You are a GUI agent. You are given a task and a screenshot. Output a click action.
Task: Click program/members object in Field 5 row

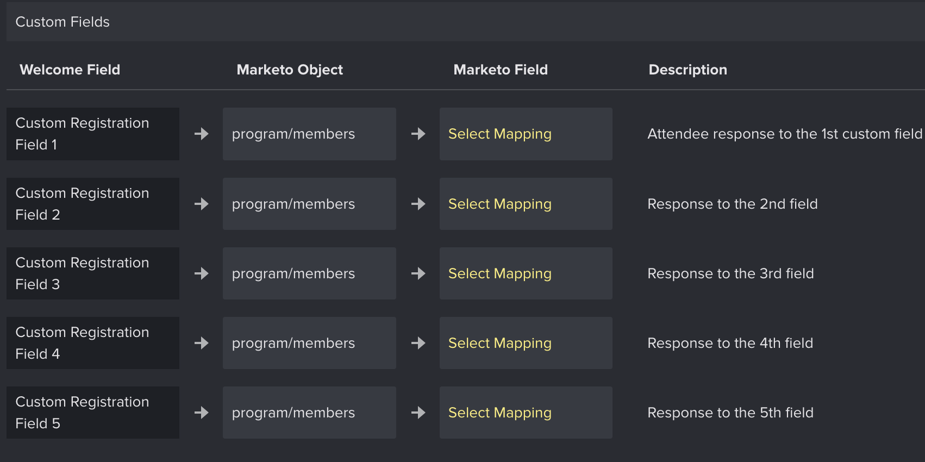point(309,413)
